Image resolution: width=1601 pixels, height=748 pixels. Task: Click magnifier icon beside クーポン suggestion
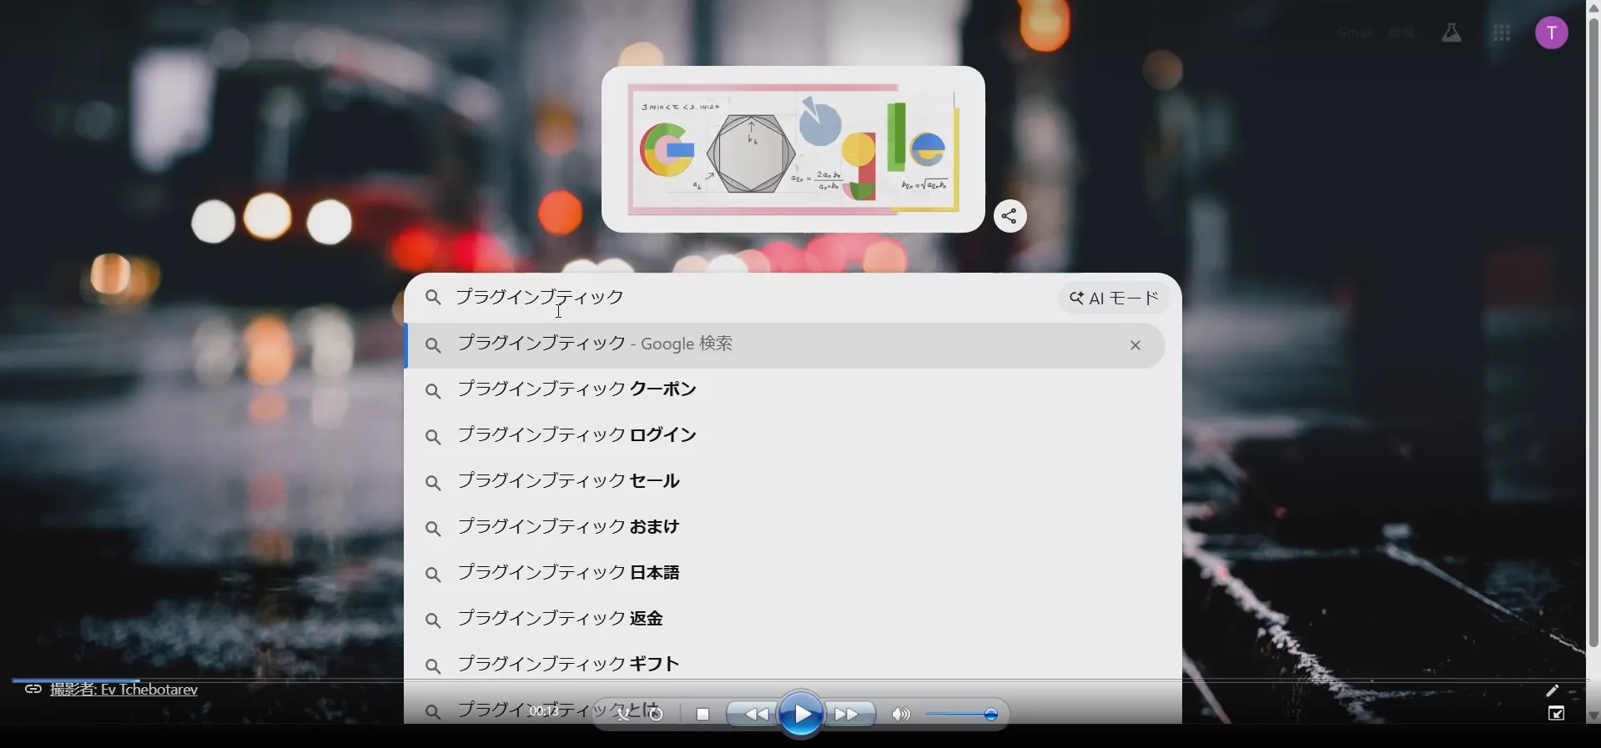point(433,391)
